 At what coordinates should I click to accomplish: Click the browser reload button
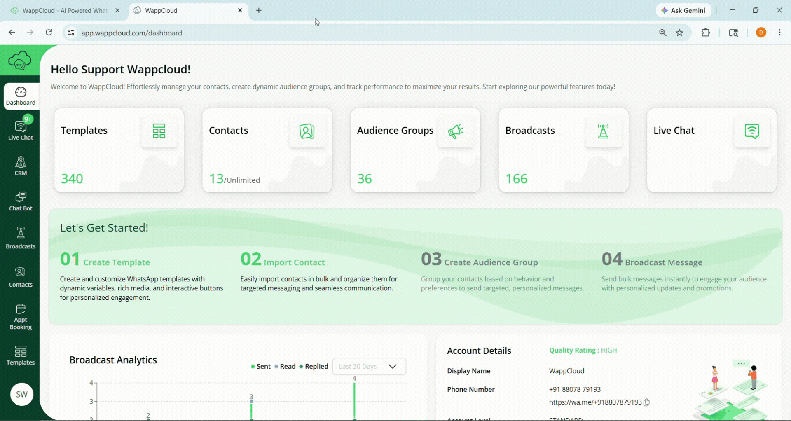[49, 33]
